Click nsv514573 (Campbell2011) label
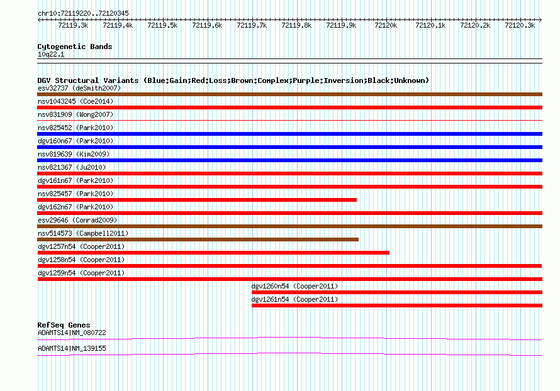 [83, 233]
